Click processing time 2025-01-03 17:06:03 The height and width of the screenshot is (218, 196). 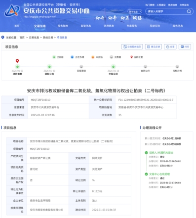coord(170,183)
